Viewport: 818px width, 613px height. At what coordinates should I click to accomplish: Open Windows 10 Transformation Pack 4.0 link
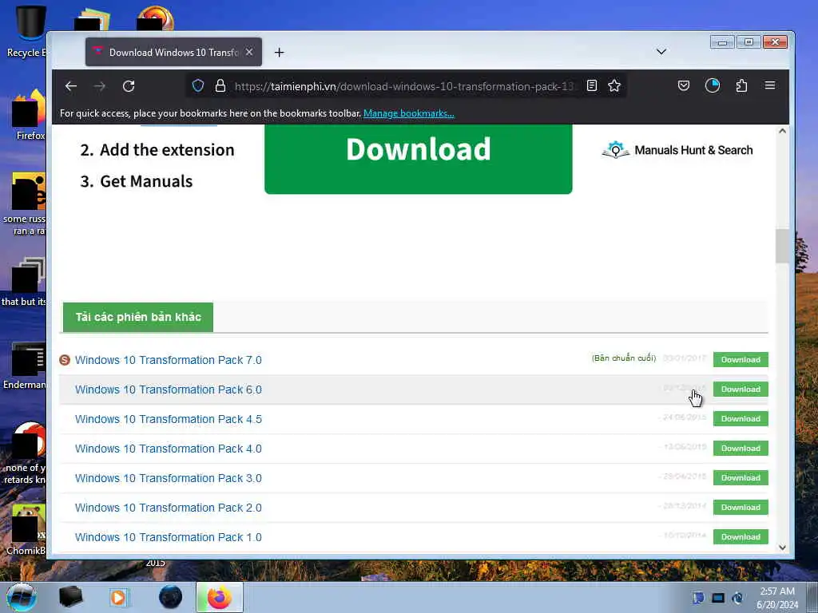coord(168,449)
